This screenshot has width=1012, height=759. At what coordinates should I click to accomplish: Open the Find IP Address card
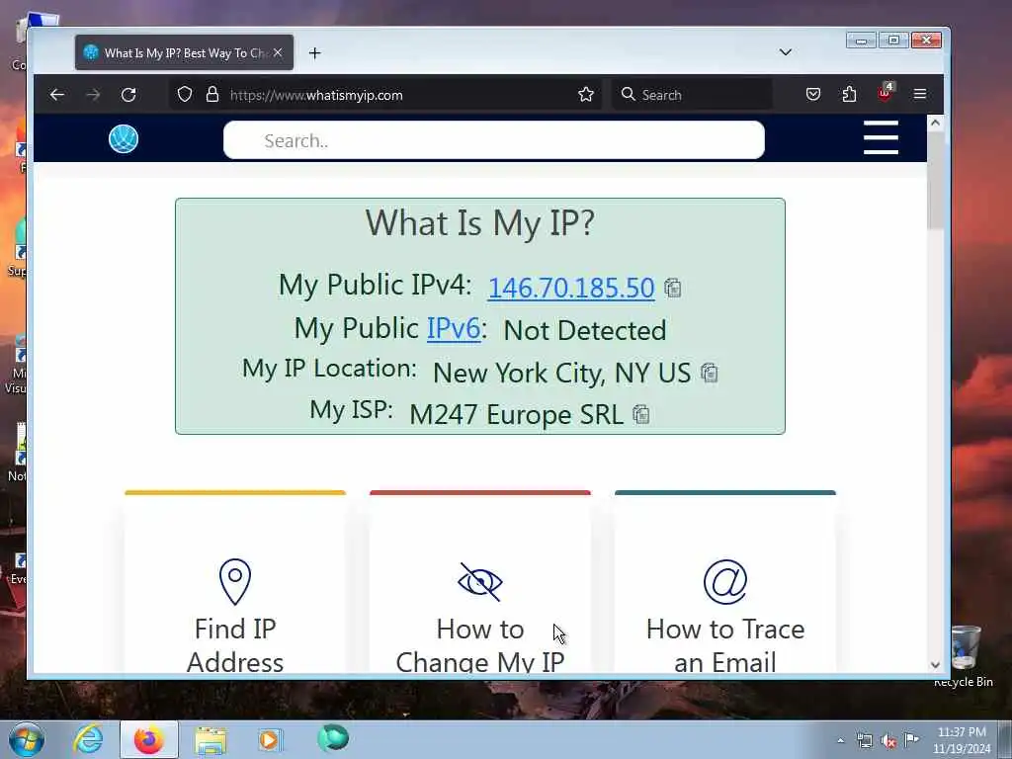point(235,584)
